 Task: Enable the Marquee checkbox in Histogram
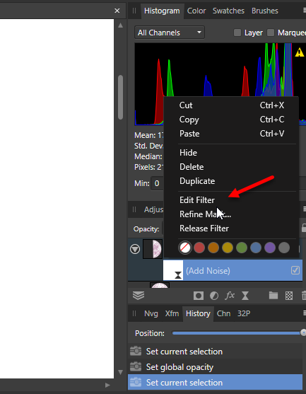[271, 33]
